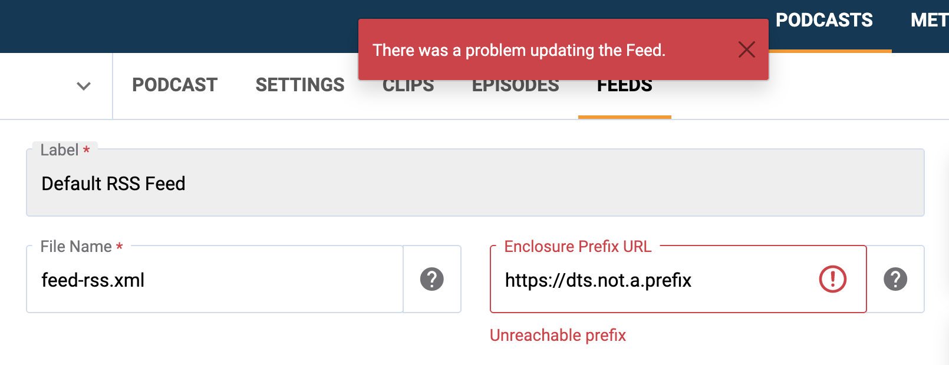The image size is (949, 365).
Task: Go to the Clips tab
Action: 408,87
